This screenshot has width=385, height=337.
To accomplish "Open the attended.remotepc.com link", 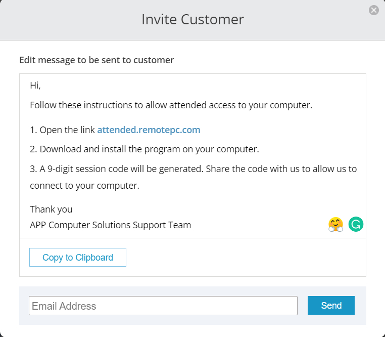I will click(149, 130).
